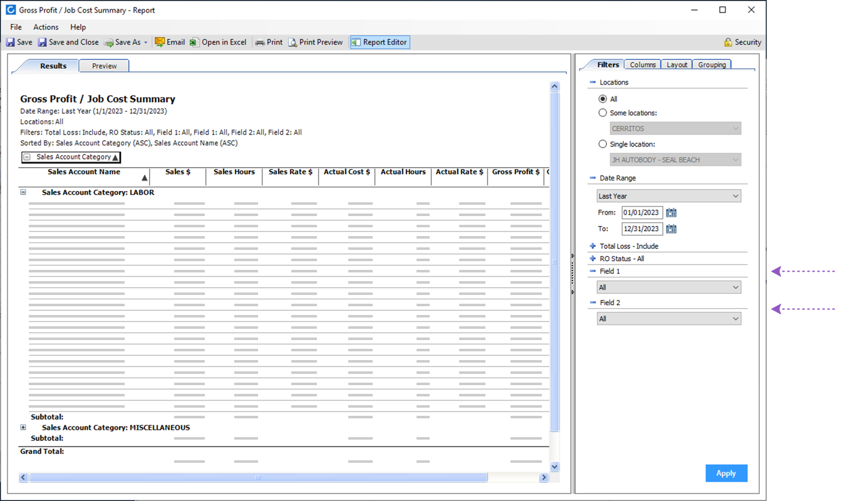Select the Some locations radio button

(x=603, y=113)
